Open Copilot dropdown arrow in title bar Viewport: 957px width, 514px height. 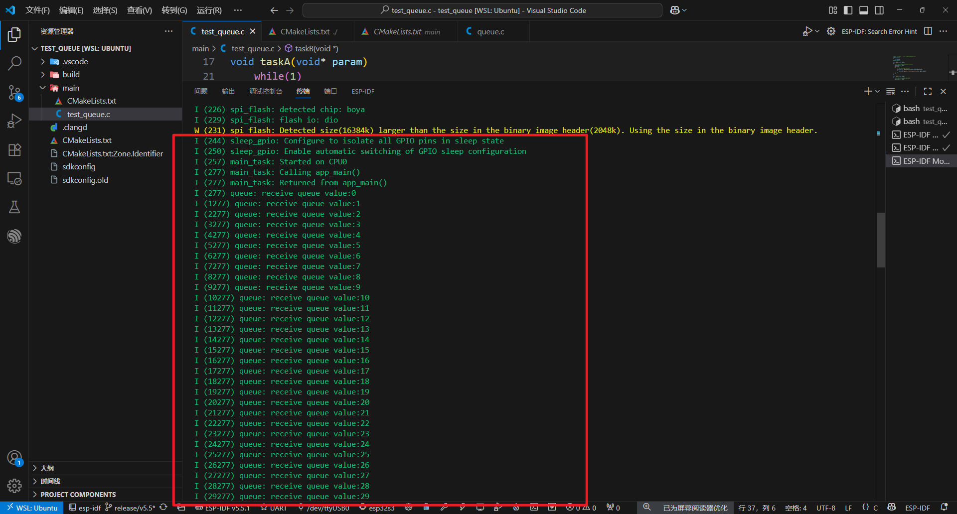[x=684, y=10]
